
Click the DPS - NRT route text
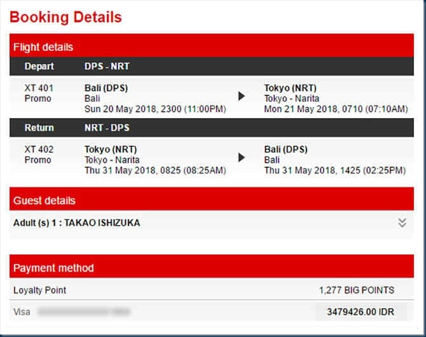[x=107, y=66]
